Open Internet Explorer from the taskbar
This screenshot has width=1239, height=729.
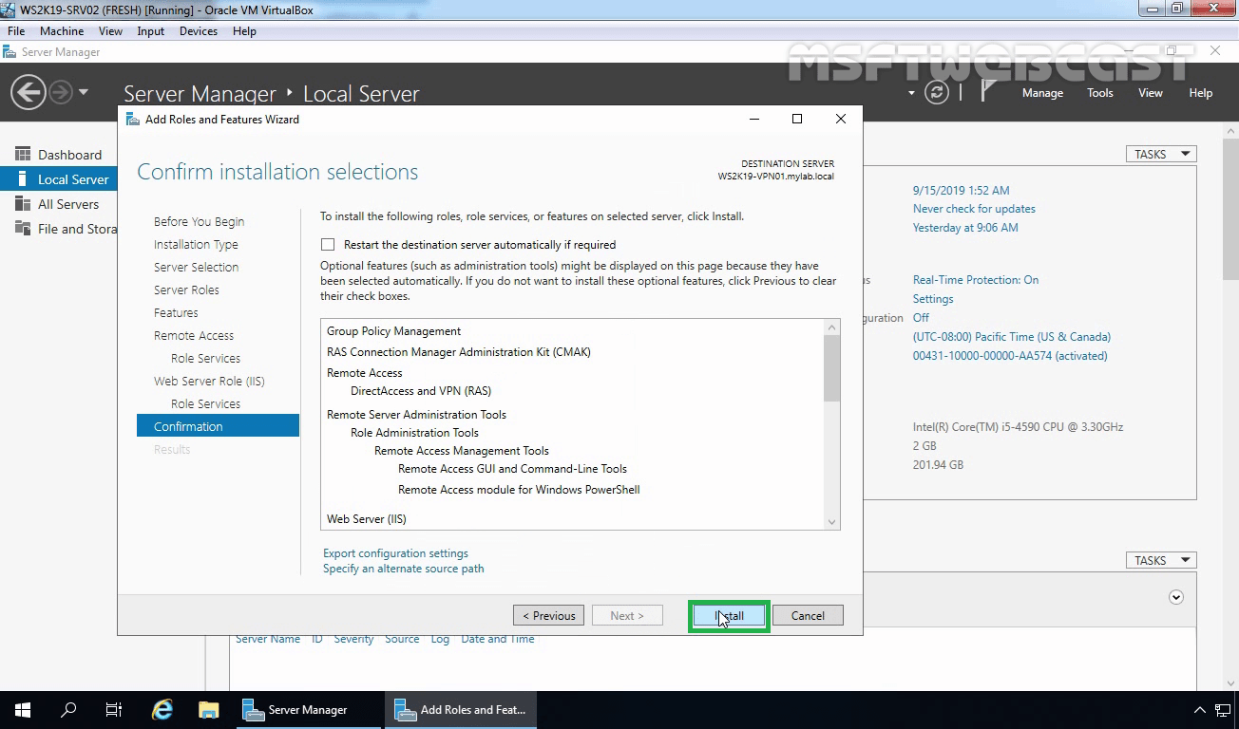tap(162, 709)
